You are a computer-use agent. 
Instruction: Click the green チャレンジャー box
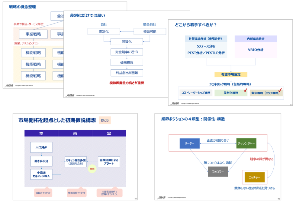246,143
